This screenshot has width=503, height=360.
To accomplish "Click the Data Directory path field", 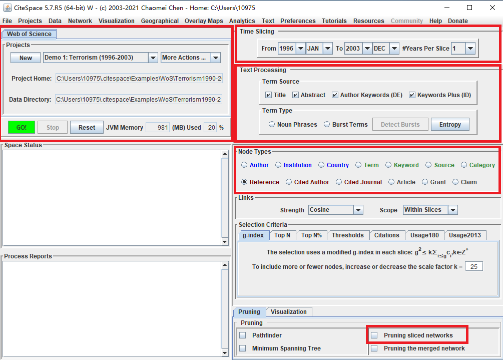I will point(139,100).
